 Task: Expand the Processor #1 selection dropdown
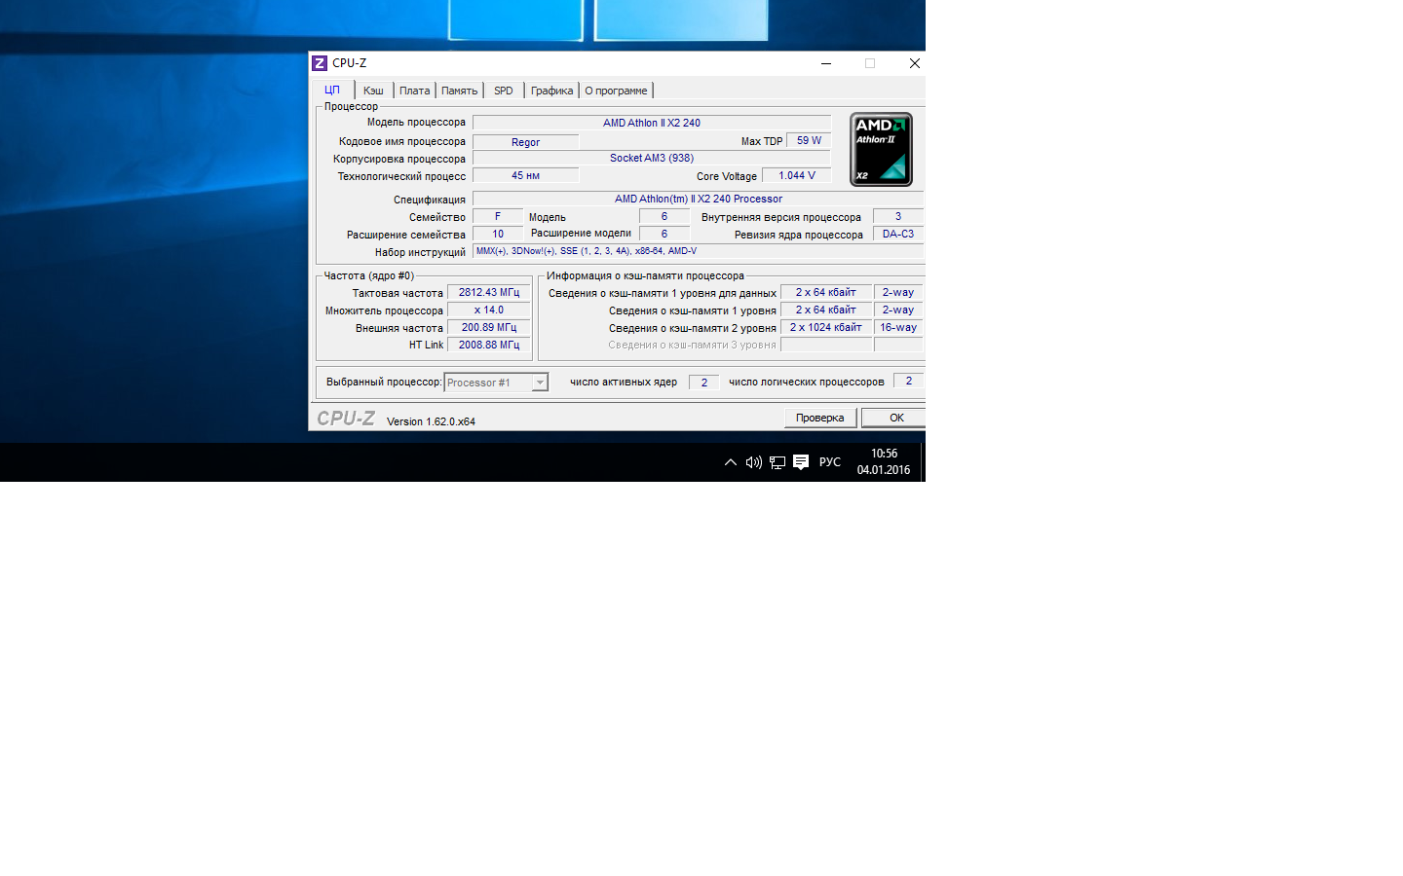[x=540, y=383]
